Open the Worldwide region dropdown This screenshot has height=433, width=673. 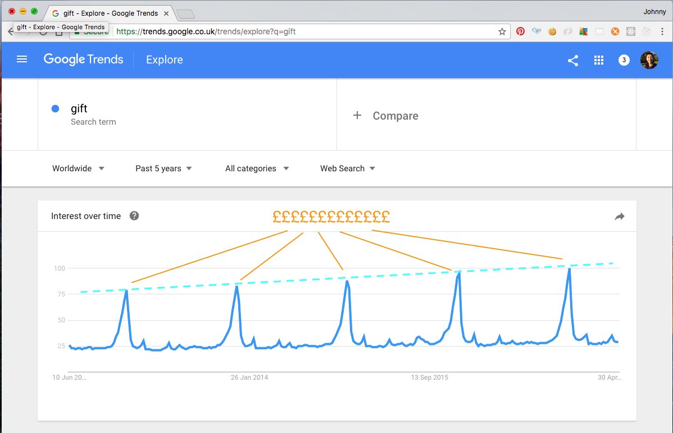point(78,168)
